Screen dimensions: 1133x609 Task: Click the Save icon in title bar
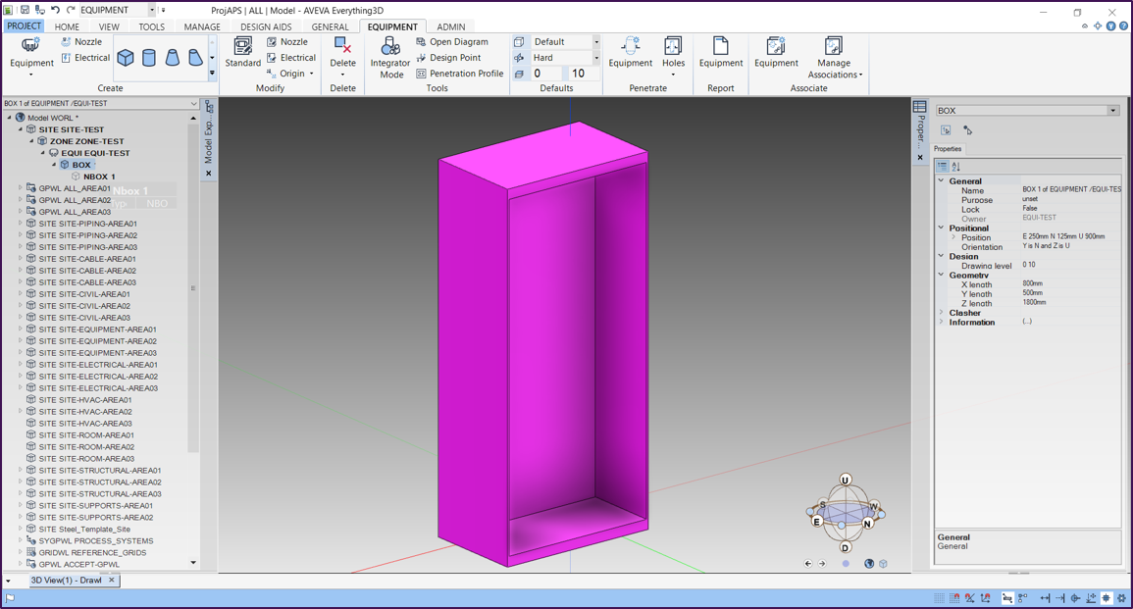pos(25,10)
